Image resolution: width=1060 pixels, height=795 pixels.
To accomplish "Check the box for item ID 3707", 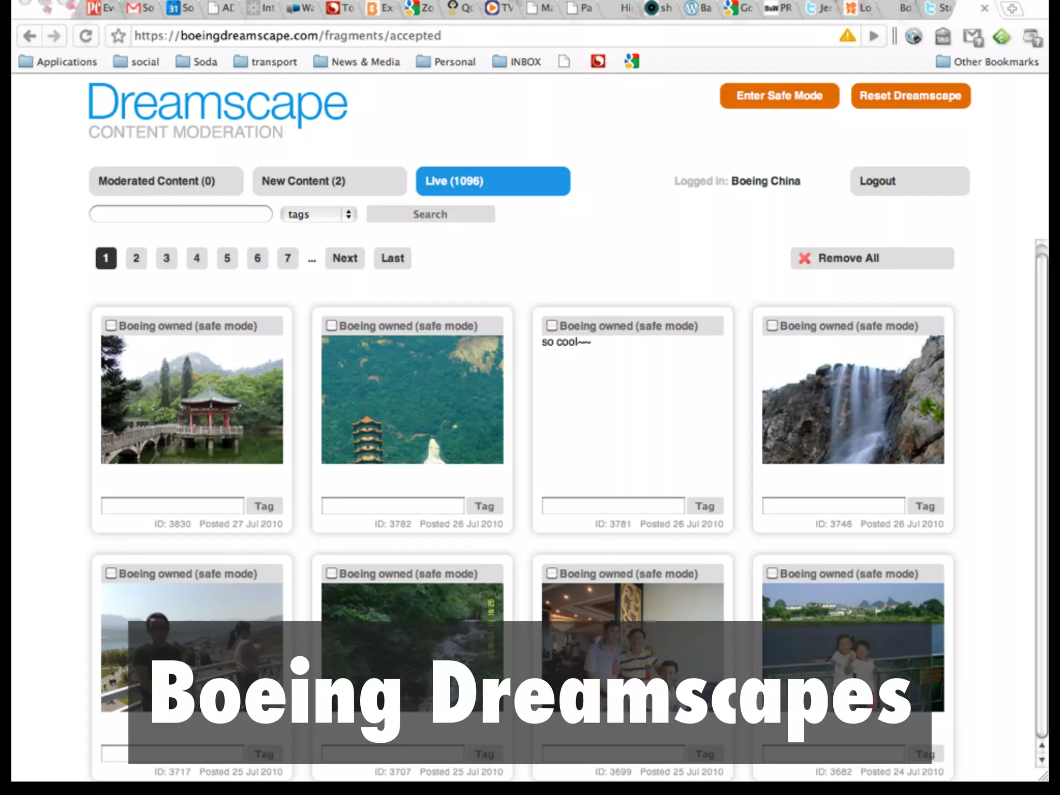I will (x=331, y=573).
